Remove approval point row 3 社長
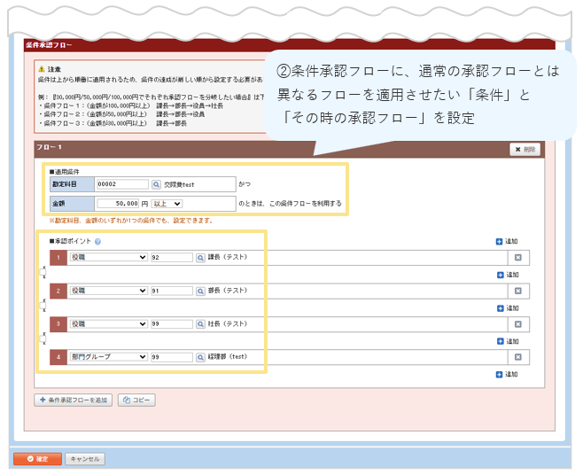583x474 pixels. [518, 324]
